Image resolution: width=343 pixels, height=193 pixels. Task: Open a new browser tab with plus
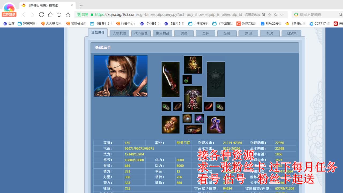[81, 5]
